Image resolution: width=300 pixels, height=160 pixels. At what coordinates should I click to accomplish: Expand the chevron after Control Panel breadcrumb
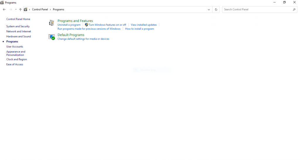[50, 9]
